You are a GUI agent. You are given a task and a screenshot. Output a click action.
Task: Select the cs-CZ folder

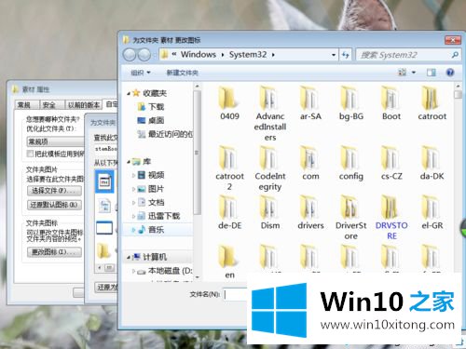(x=391, y=163)
